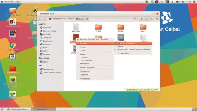This screenshot has width=197, height=111.
Task: Open Recientes in the sidebar
Action: 47,27
